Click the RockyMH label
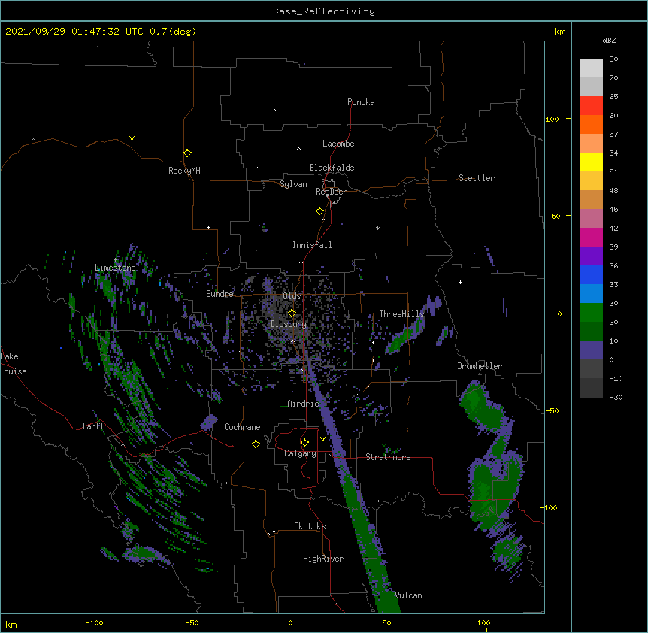The width and height of the screenshot is (648, 633). pos(184,171)
